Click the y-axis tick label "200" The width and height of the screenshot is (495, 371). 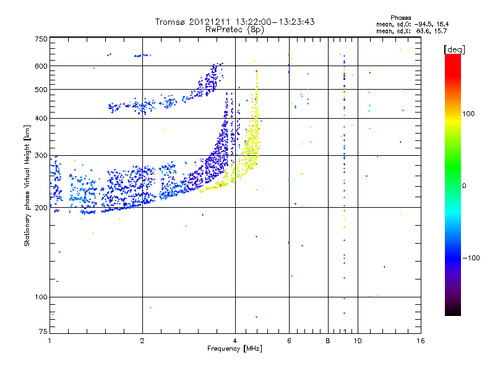pos(41,208)
